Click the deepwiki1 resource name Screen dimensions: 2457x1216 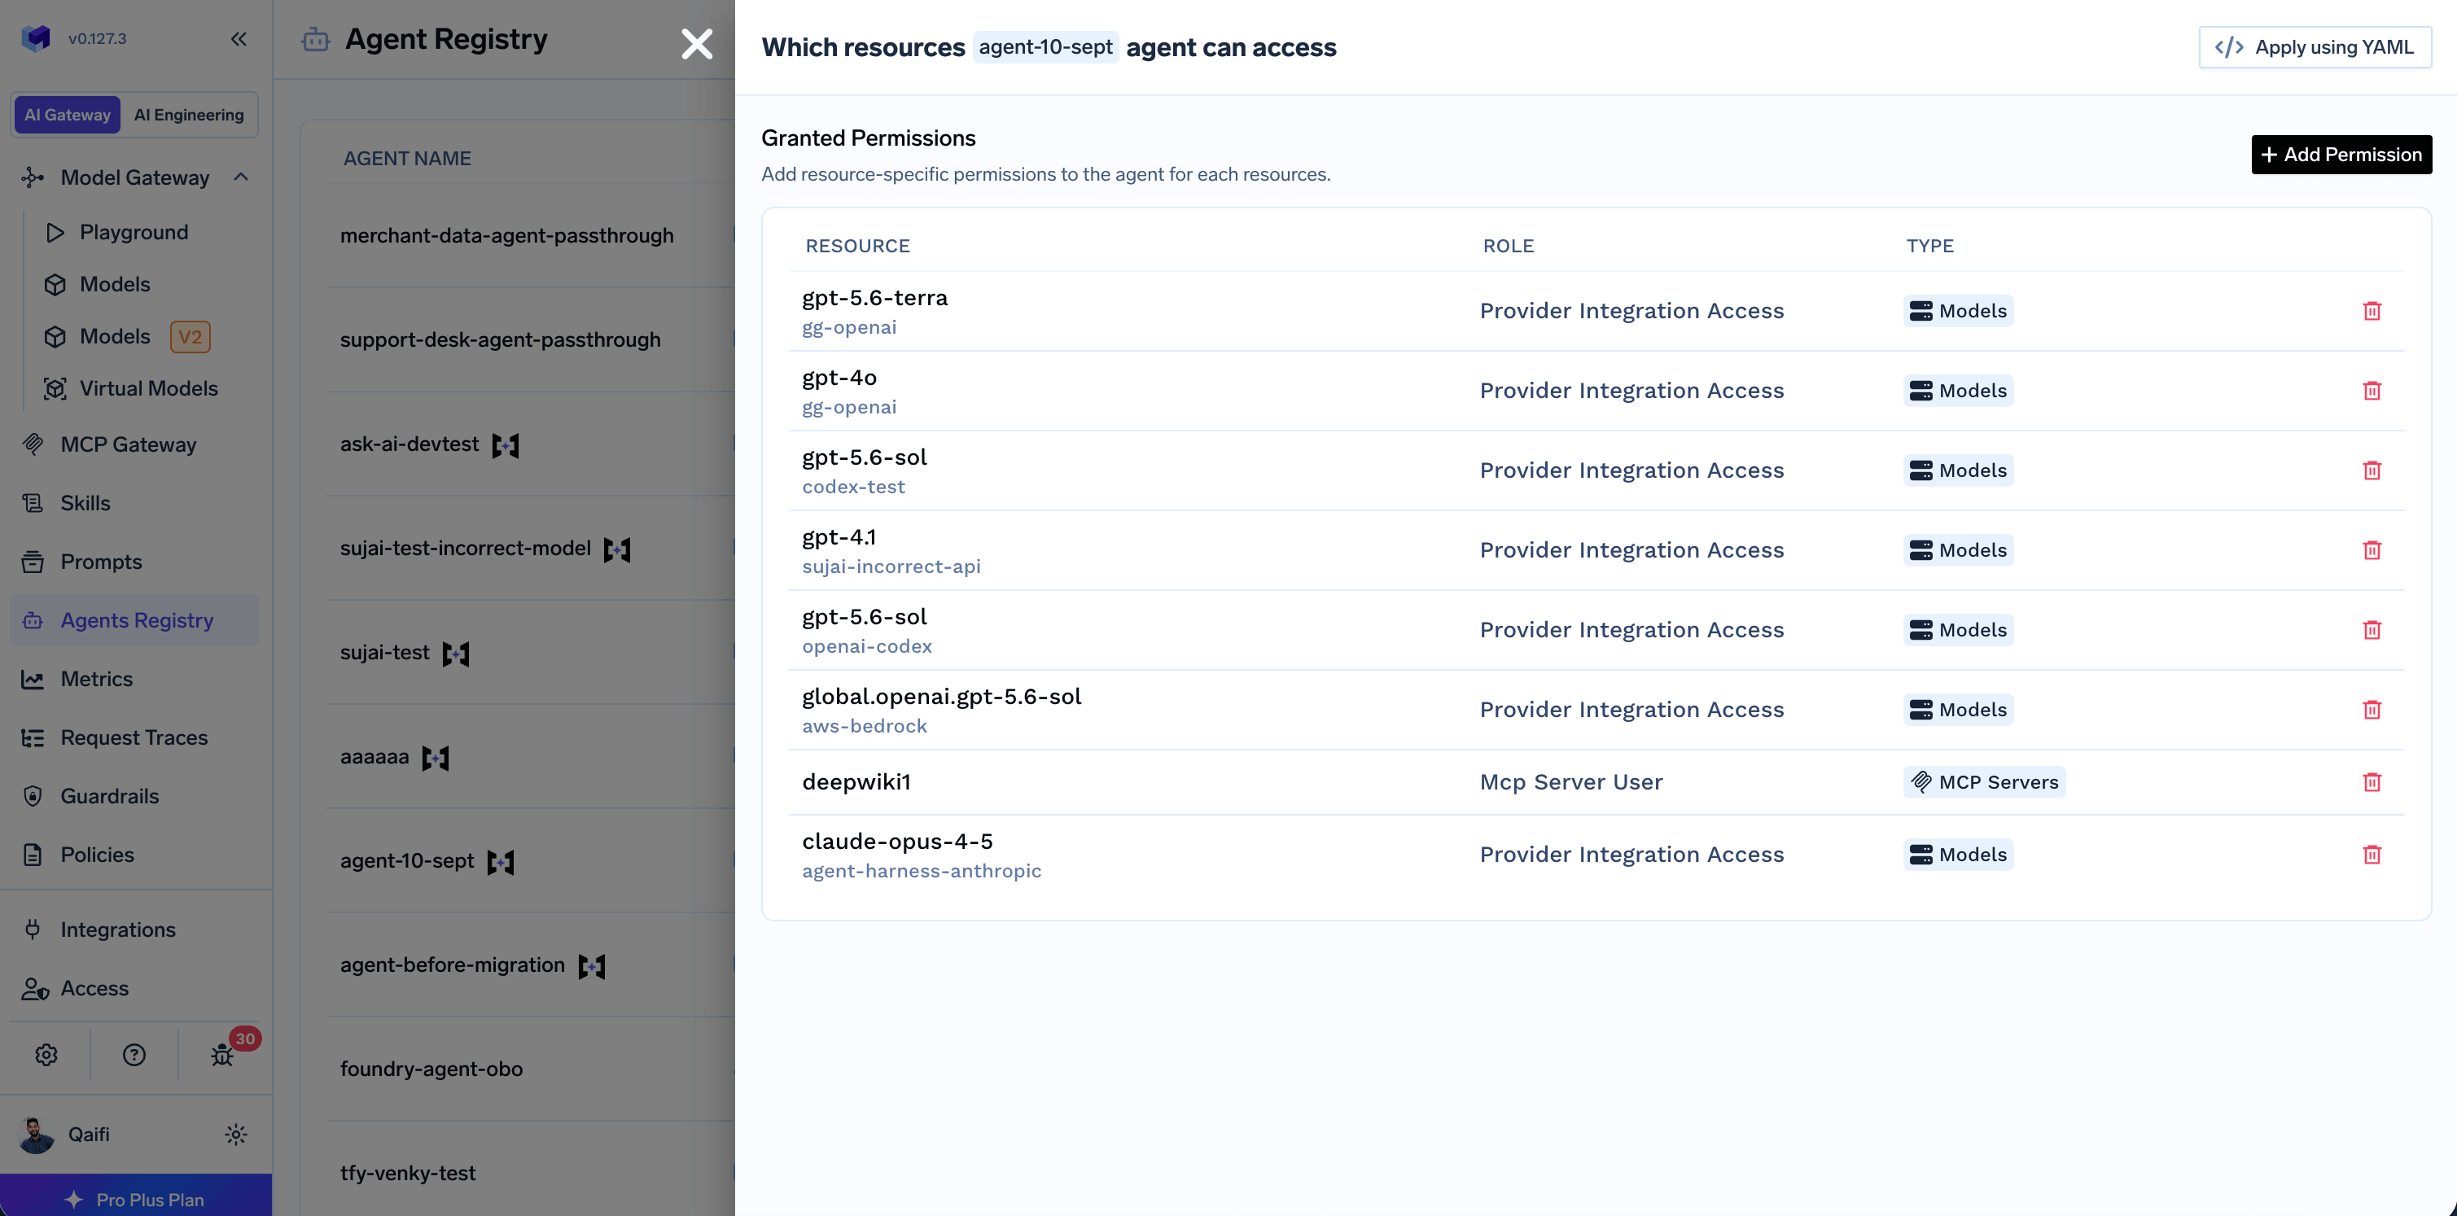856,782
